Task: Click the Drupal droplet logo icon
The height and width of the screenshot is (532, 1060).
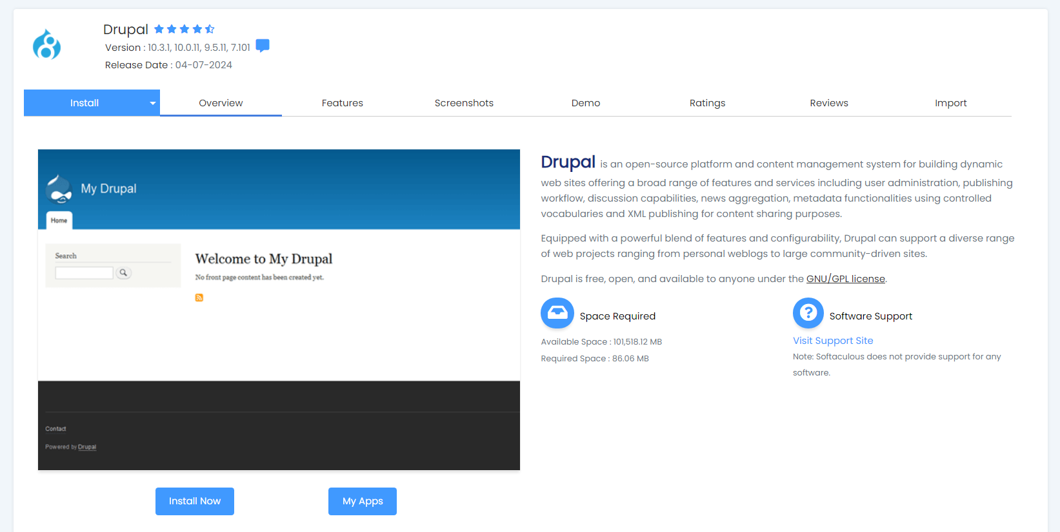Action: [46, 44]
